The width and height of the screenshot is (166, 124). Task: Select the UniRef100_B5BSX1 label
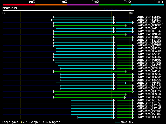(149, 34)
